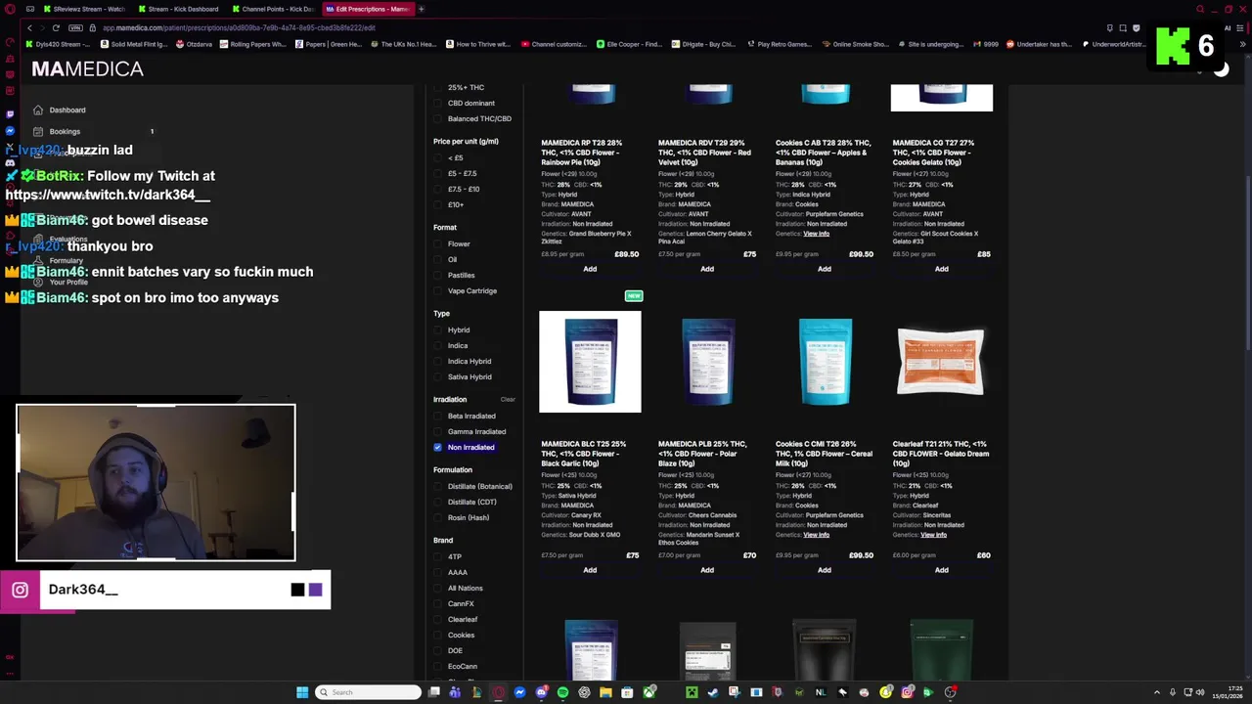Add Rainbow Pie (10g) to prescription

click(x=590, y=269)
